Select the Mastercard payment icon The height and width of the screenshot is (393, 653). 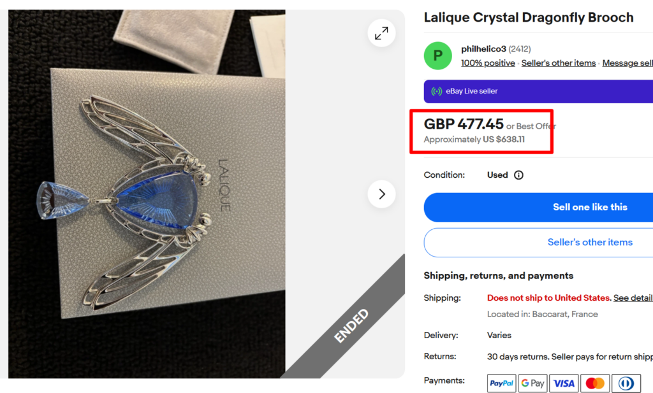pyautogui.click(x=595, y=383)
